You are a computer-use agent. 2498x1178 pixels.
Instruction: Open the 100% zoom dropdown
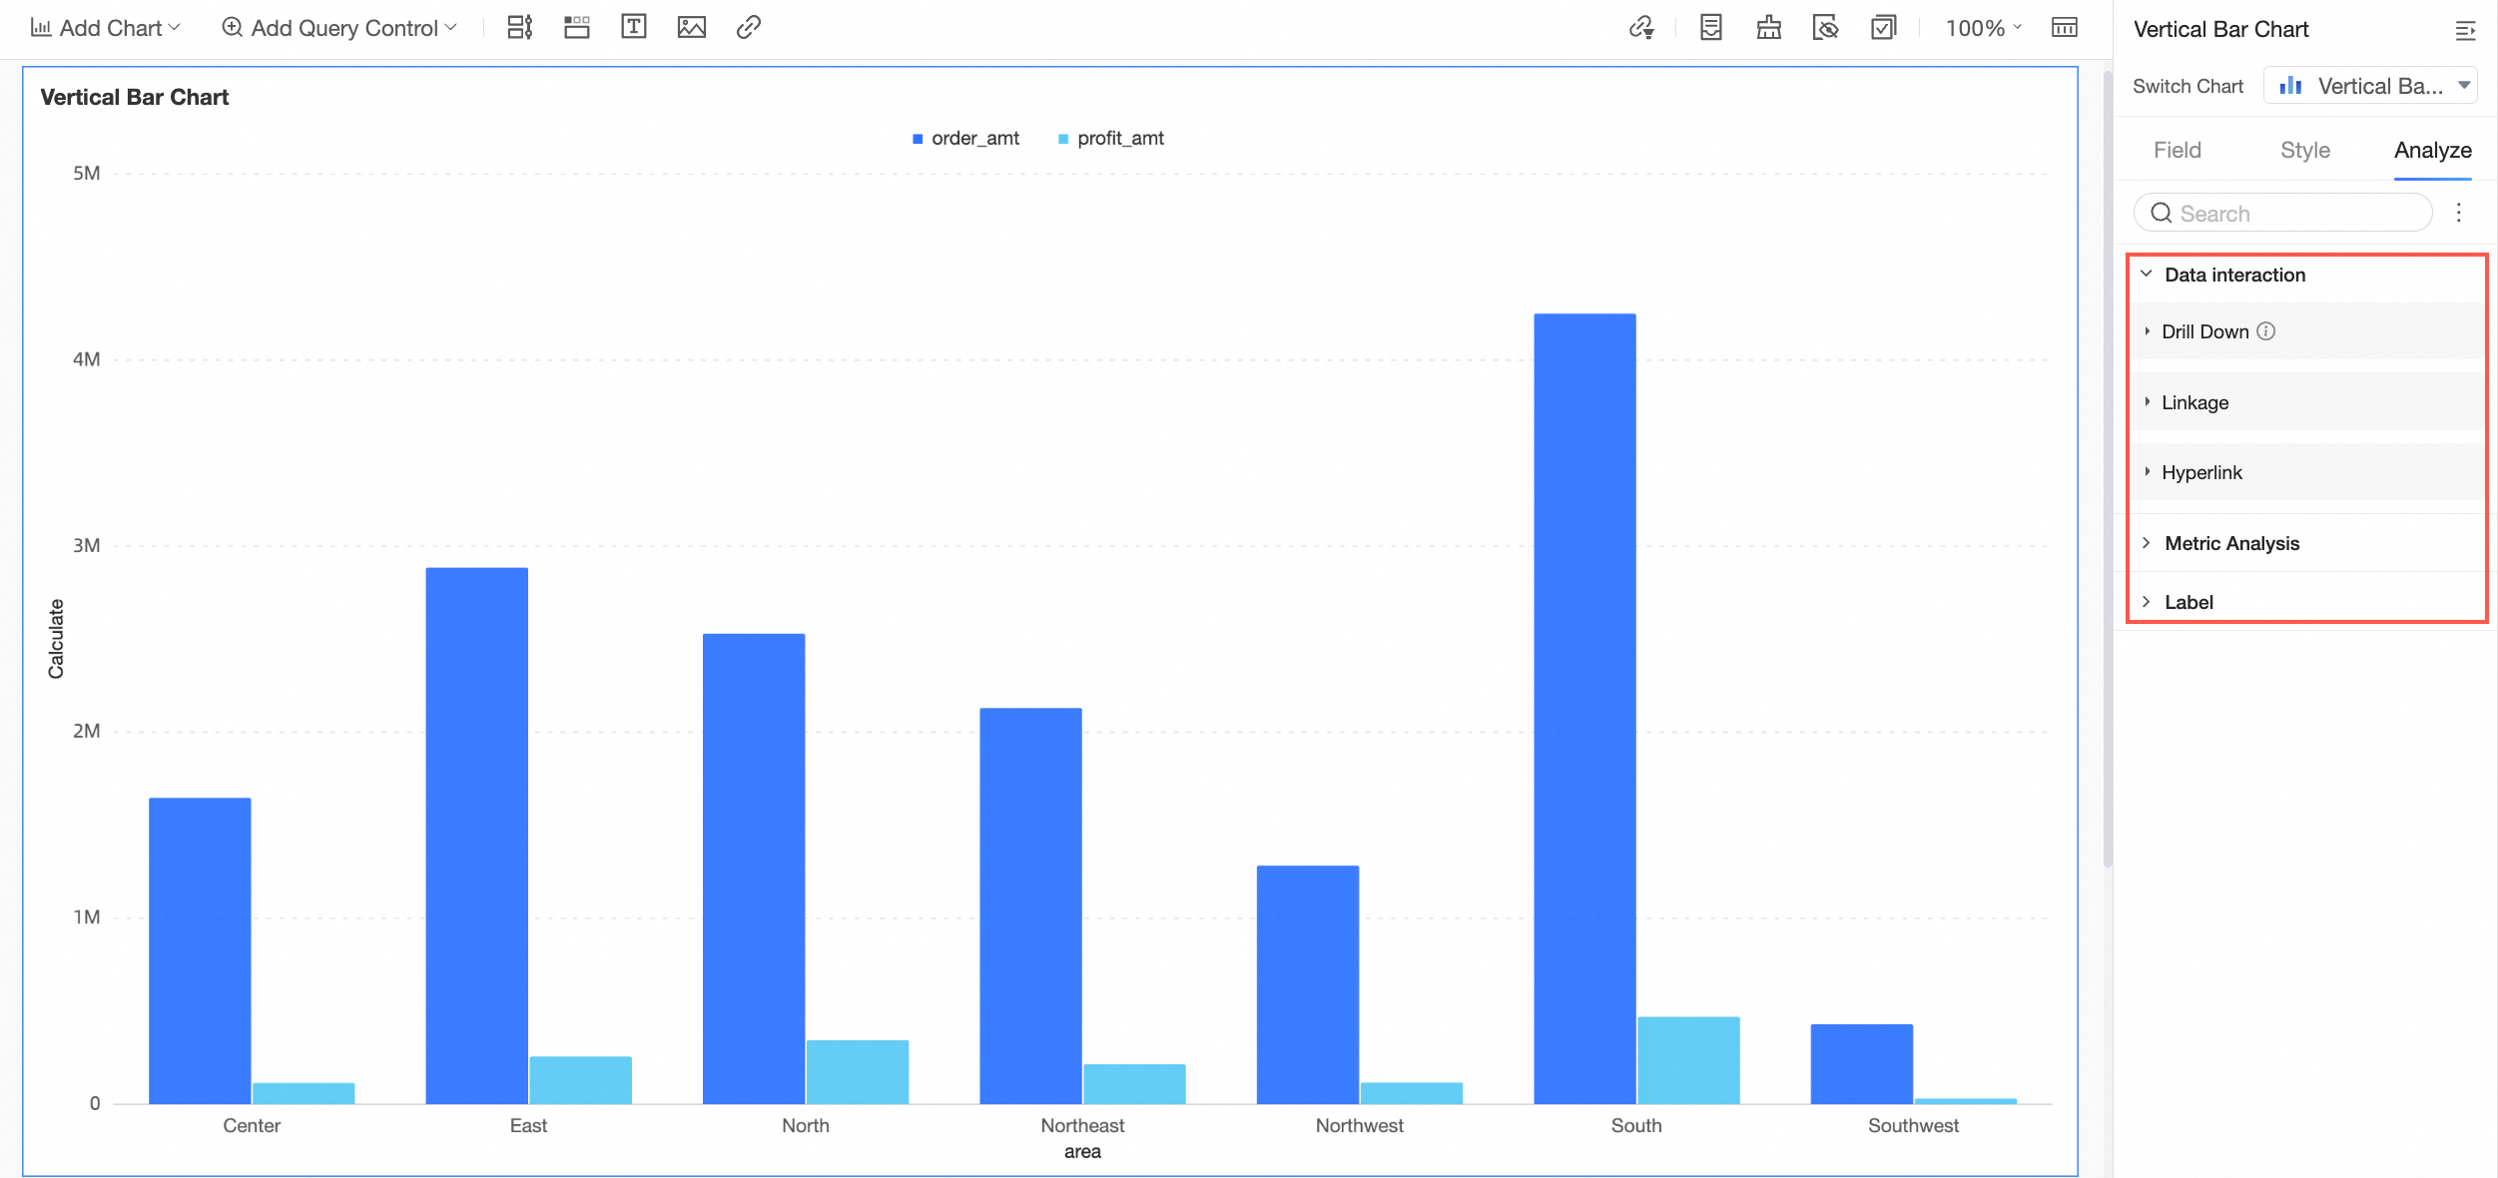(1983, 28)
